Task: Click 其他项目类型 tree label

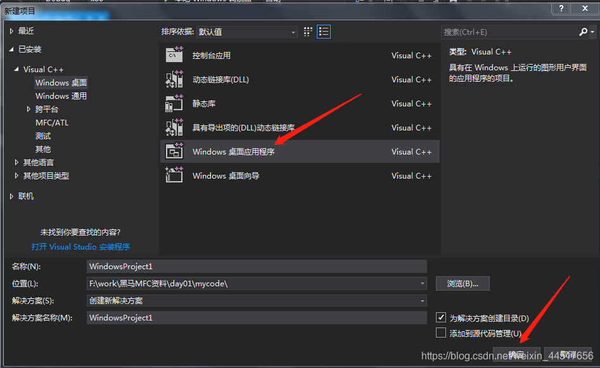Action: pos(46,176)
